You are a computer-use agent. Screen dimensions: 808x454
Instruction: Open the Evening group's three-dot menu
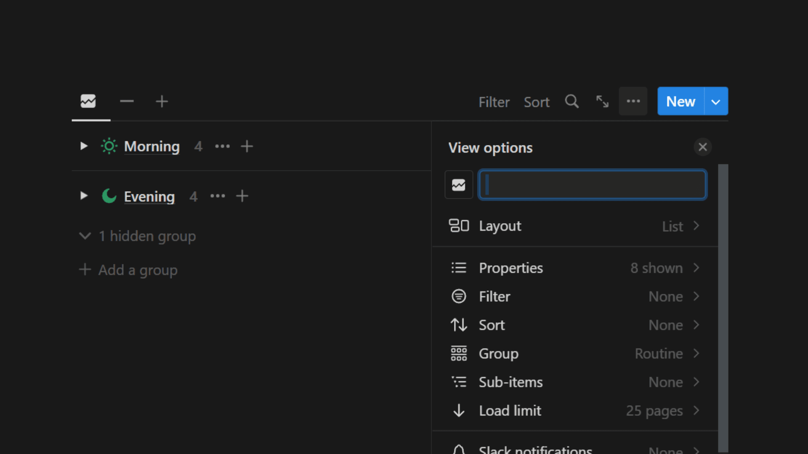tap(218, 196)
